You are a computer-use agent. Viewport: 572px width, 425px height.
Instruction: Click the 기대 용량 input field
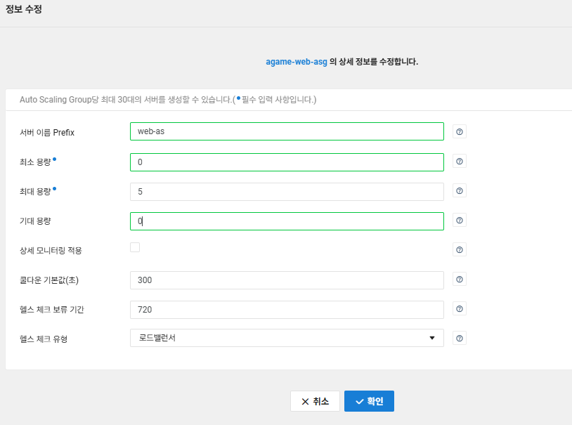[x=287, y=221]
